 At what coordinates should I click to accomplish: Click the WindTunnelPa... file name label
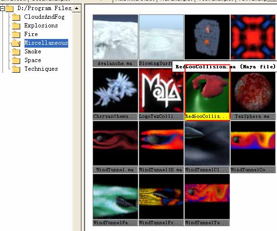(x=115, y=223)
